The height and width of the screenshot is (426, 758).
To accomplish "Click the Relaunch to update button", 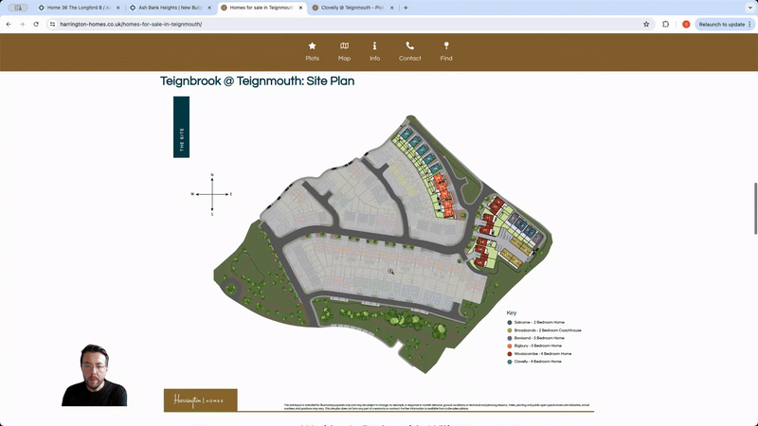I will pos(720,24).
